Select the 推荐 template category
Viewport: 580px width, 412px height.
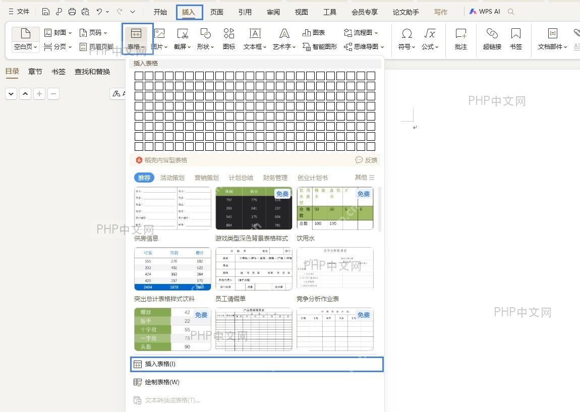tap(144, 178)
